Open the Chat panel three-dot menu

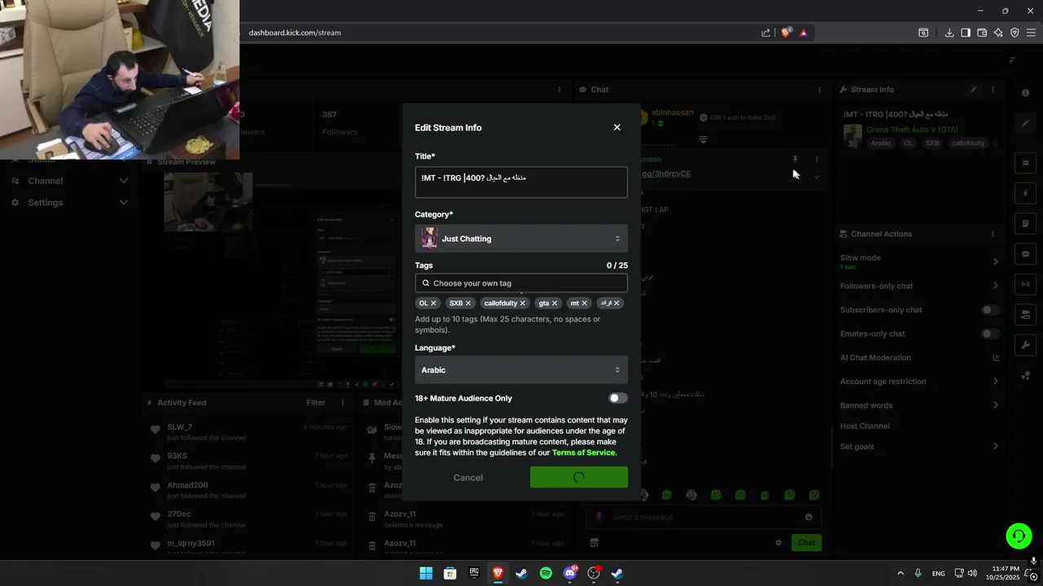[x=820, y=90]
